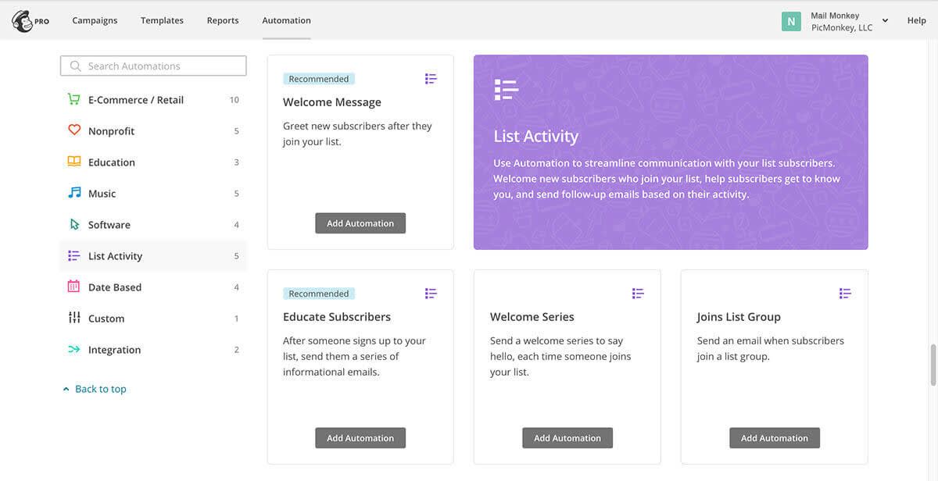Click the Joins List Group card title
The width and height of the screenshot is (938, 481).
tap(739, 317)
